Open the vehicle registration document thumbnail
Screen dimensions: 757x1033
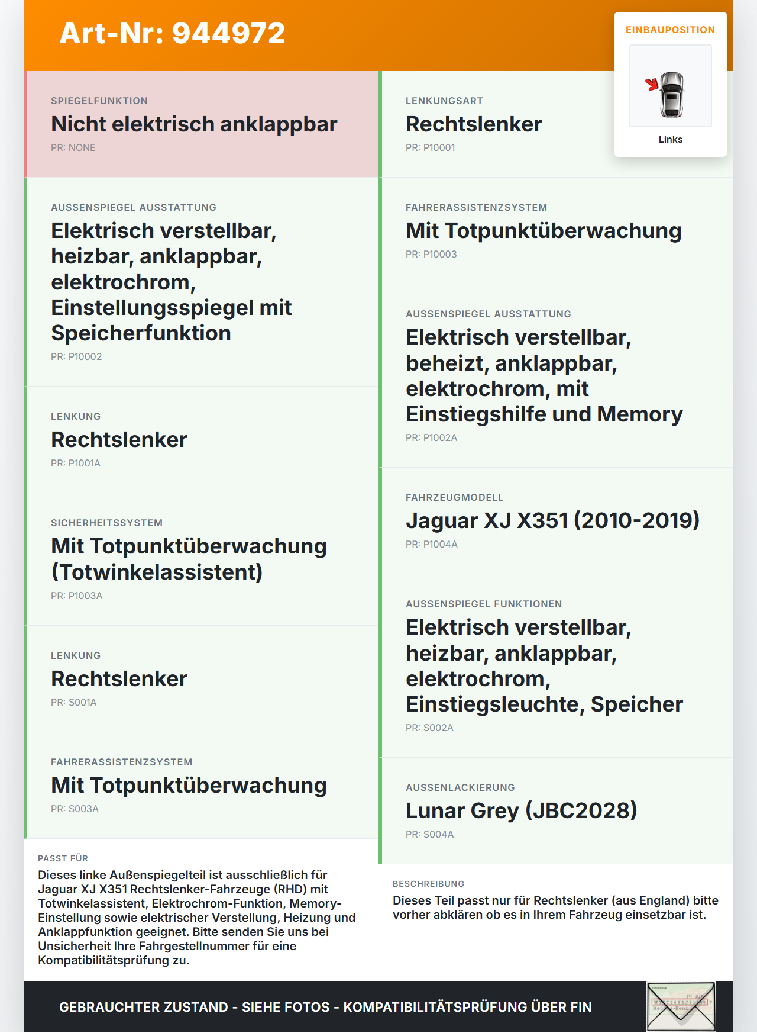click(681, 1007)
